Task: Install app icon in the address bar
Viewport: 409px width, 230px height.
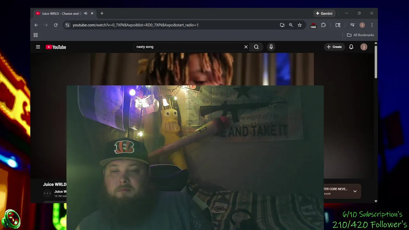Action: [282, 25]
